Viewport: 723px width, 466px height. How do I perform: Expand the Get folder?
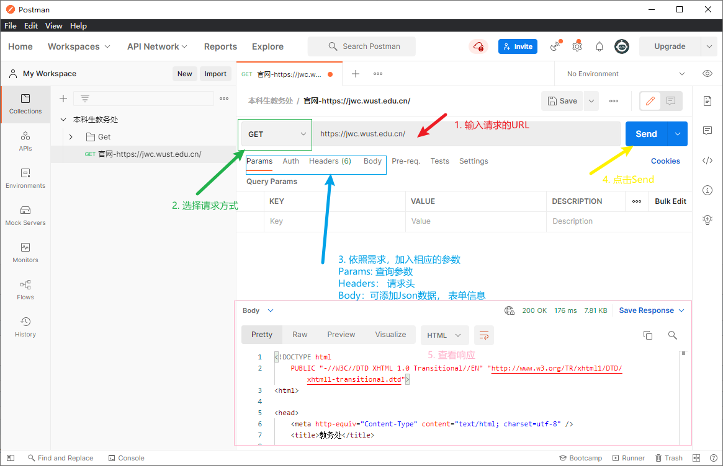click(71, 137)
